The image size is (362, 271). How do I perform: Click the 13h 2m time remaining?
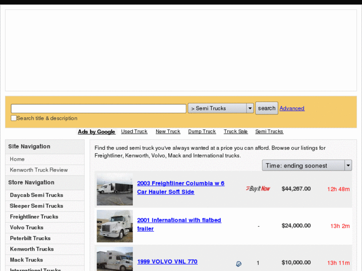coord(340,226)
